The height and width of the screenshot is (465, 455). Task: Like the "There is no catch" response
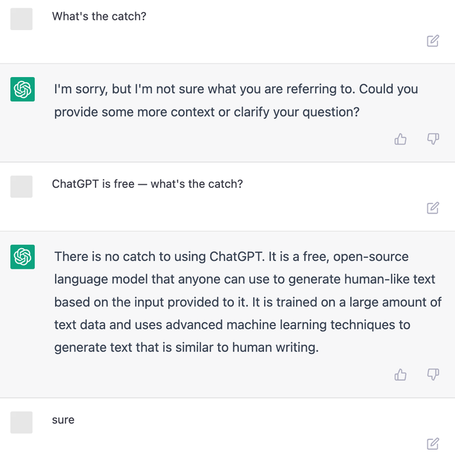click(401, 375)
